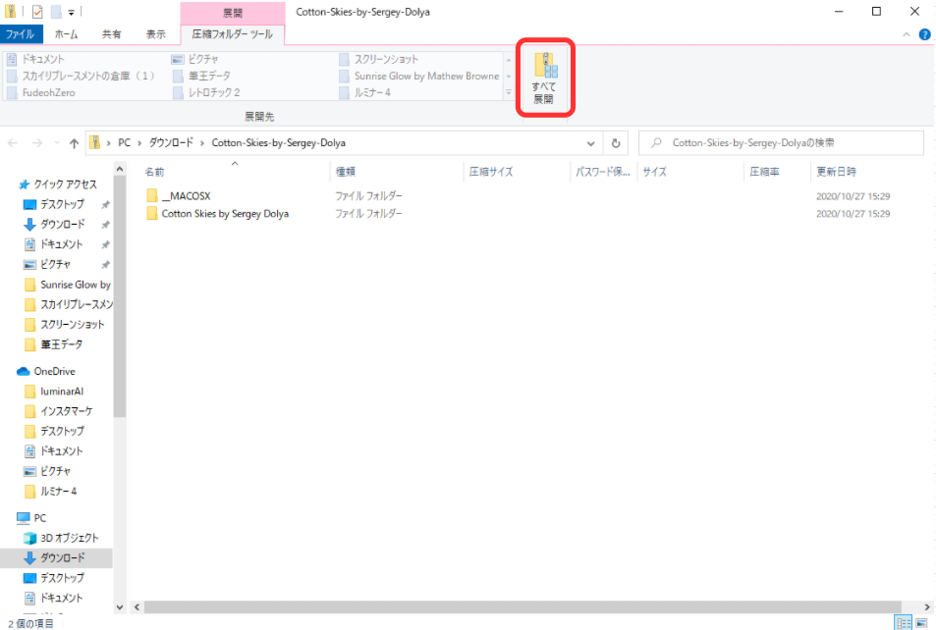
Task: Click the new folder icon in title bar
Action: point(56,12)
